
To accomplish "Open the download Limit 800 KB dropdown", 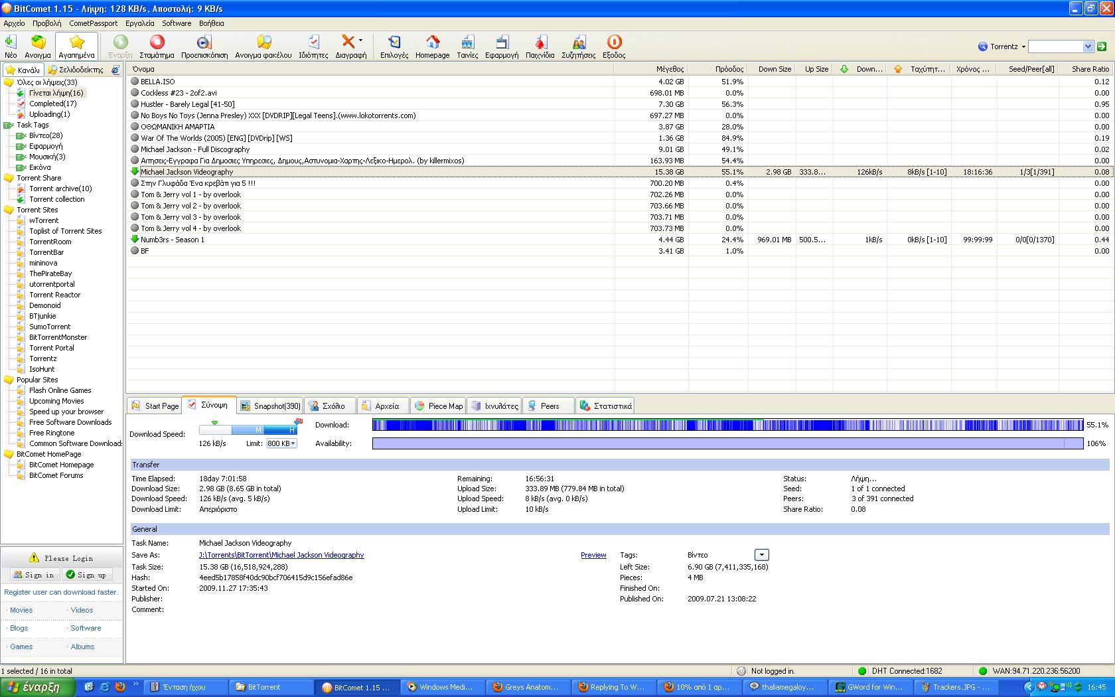I will [281, 443].
